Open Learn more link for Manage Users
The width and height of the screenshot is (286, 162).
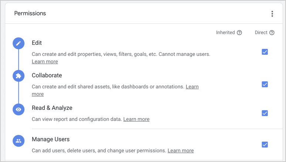[x=181, y=151]
